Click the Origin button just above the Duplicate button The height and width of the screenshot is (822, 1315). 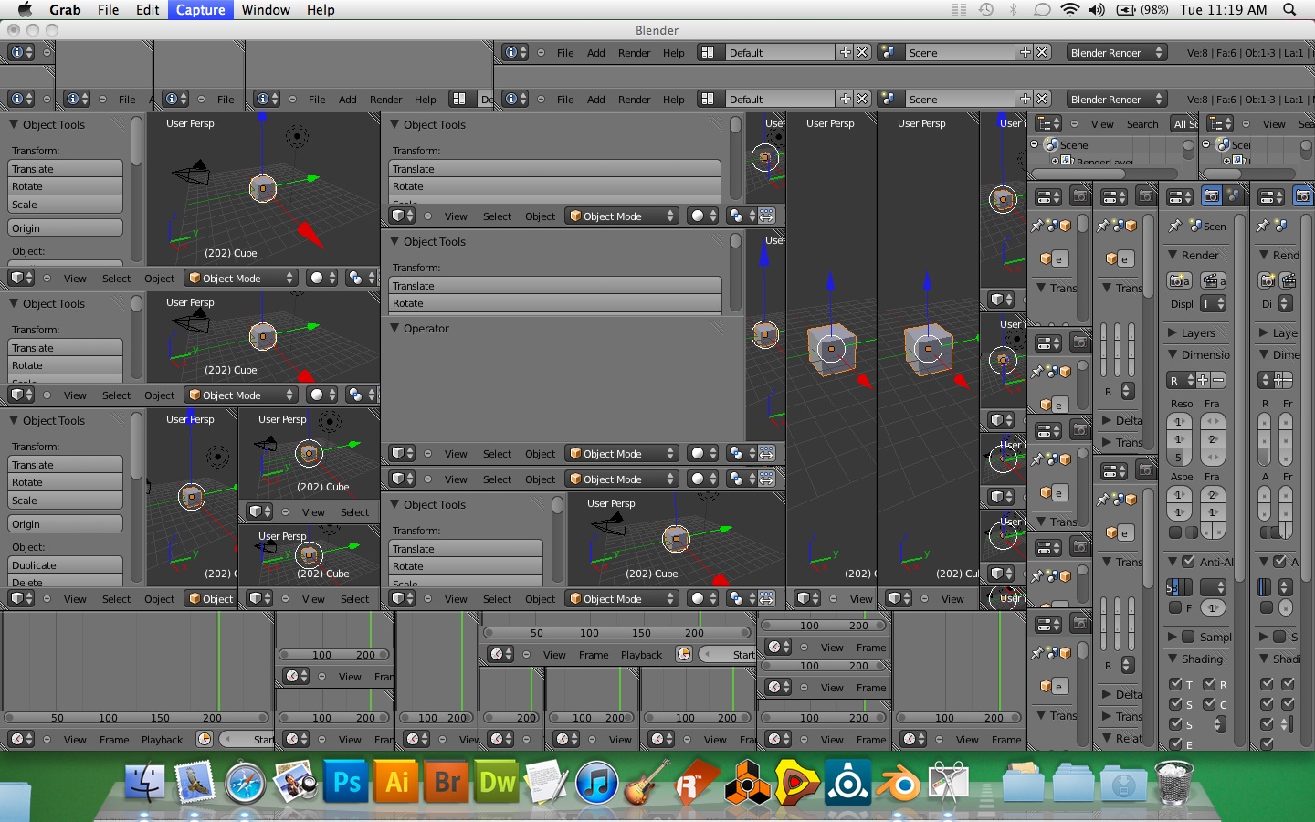[66, 524]
